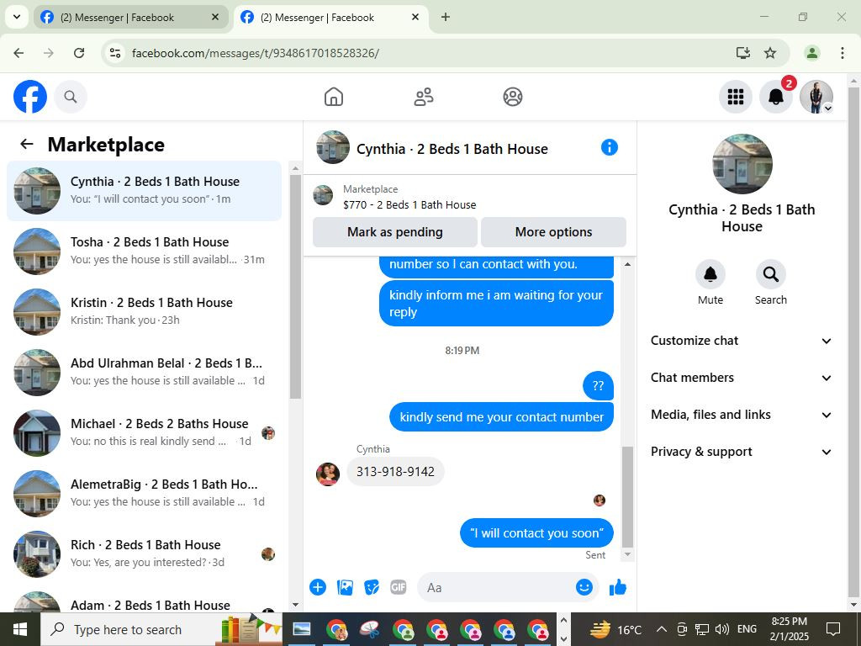Click the 313-918-9142 message bubble
This screenshot has width=861, height=646.
coord(395,471)
